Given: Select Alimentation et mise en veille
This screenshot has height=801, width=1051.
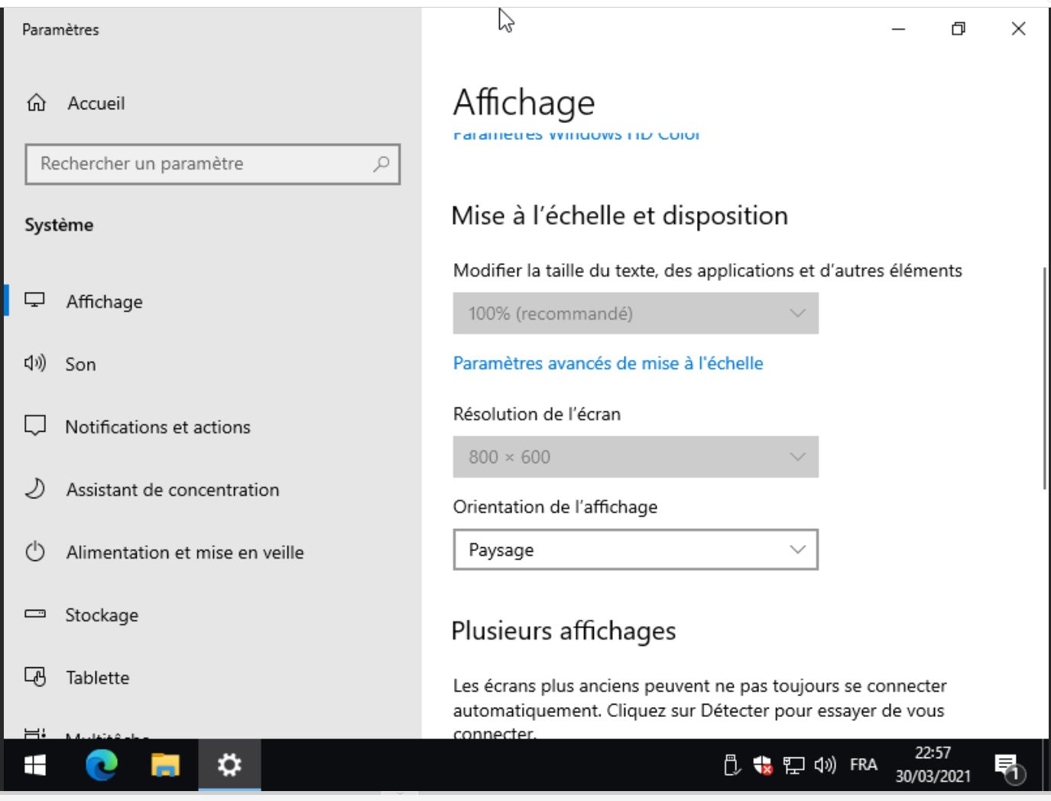Looking at the screenshot, I should click(x=184, y=553).
